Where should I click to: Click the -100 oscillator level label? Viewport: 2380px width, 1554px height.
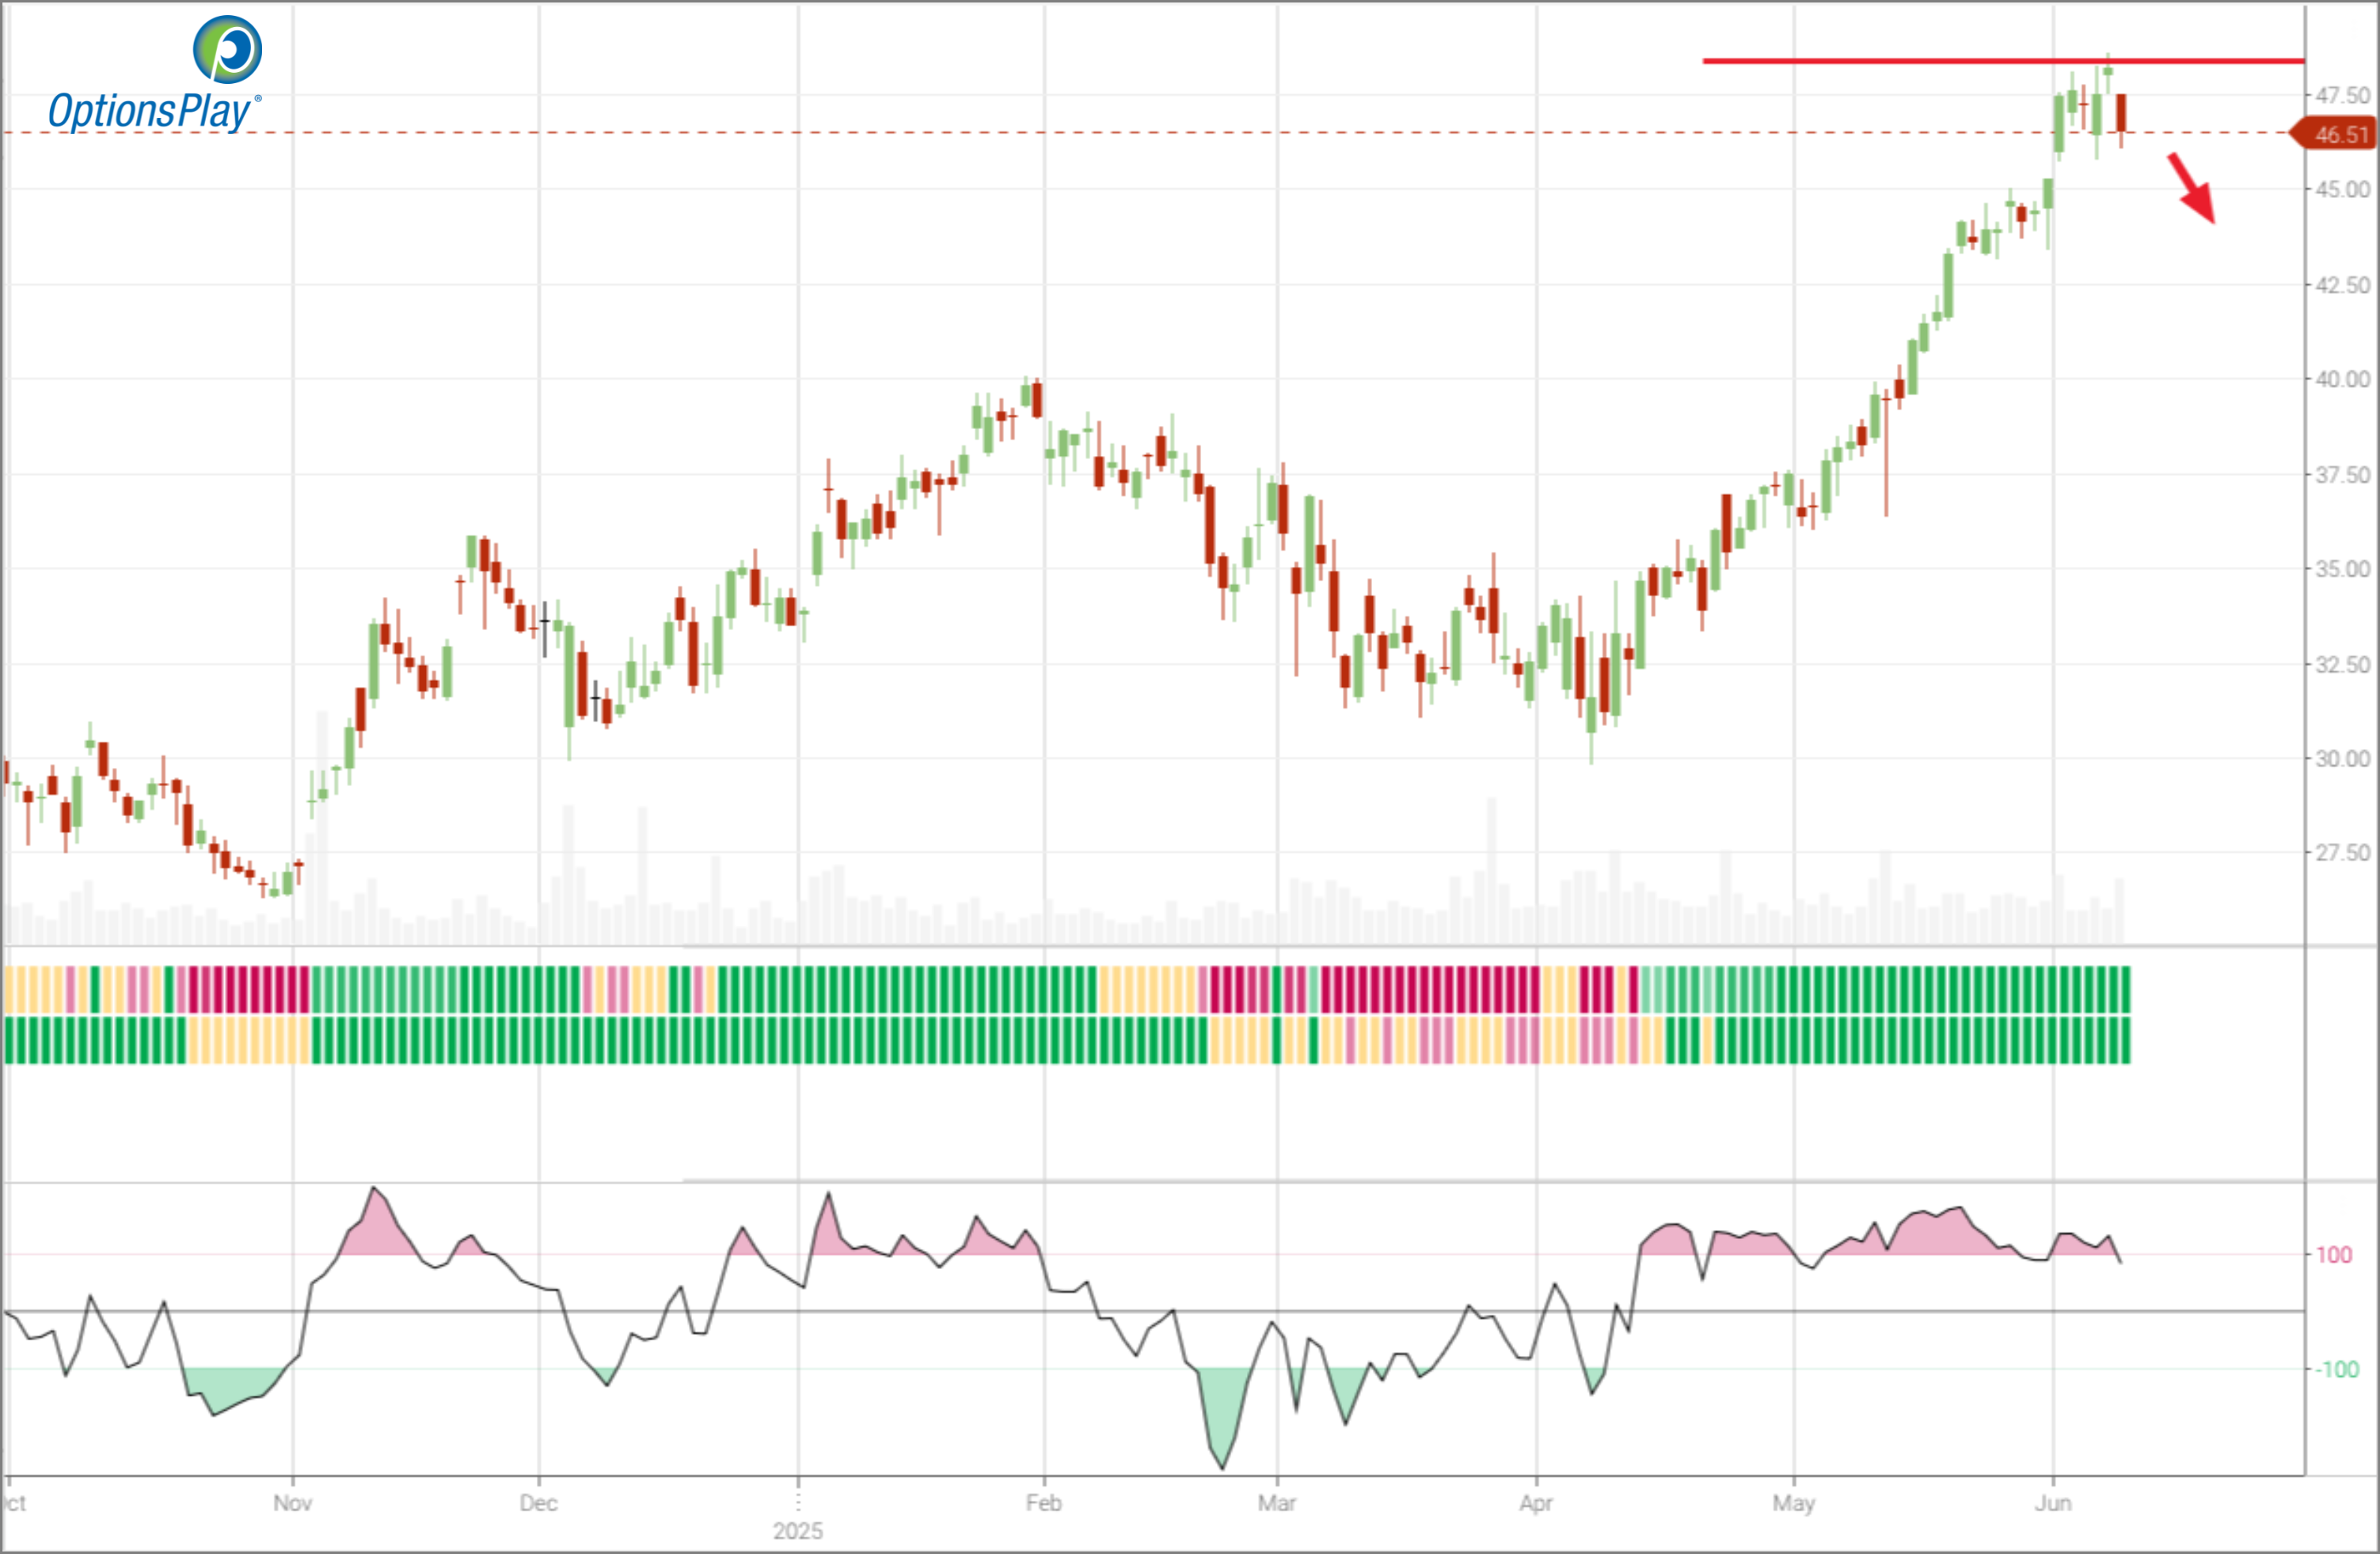pyautogui.click(x=2337, y=1370)
